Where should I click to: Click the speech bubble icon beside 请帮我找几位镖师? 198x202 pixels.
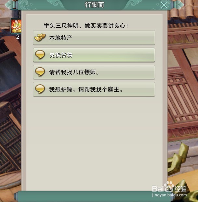(x=40, y=72)
